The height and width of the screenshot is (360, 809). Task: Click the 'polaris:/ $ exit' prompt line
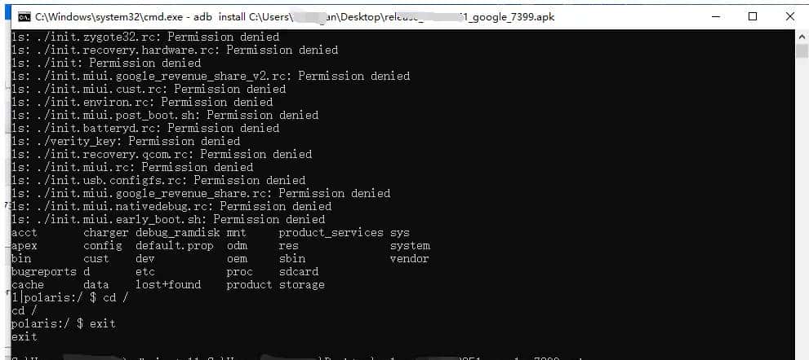click(x=64, y=323)
